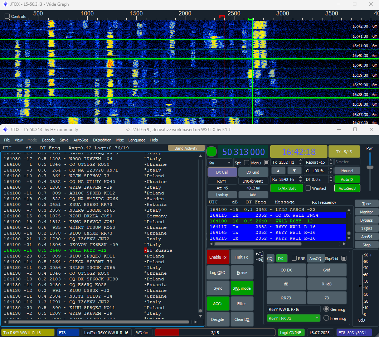Enable the RRR checkbox
The image size is (379, 337).
[x=294, y=258]
